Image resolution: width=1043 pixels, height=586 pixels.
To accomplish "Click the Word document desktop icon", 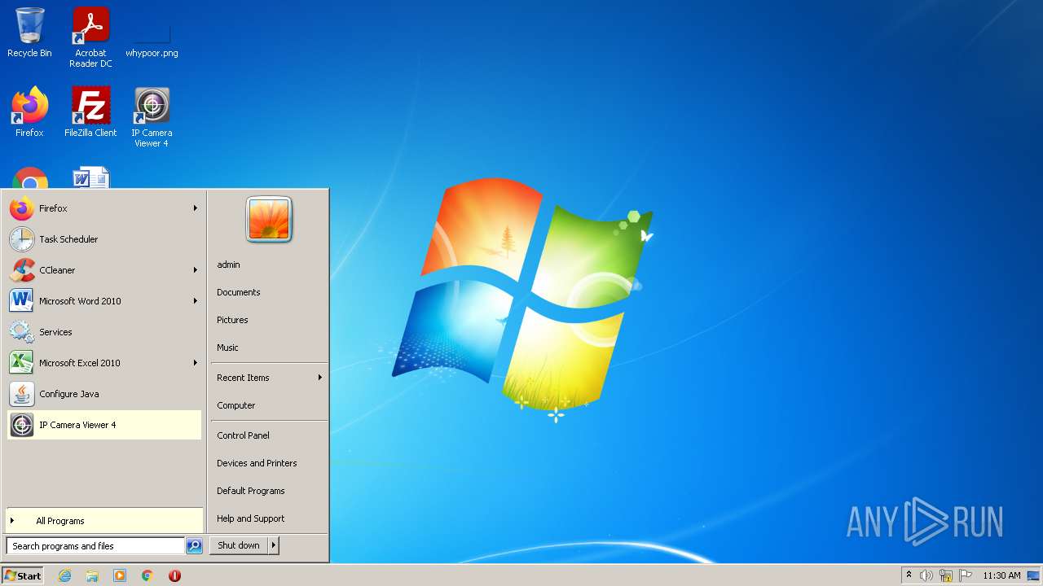I will 90,178.
